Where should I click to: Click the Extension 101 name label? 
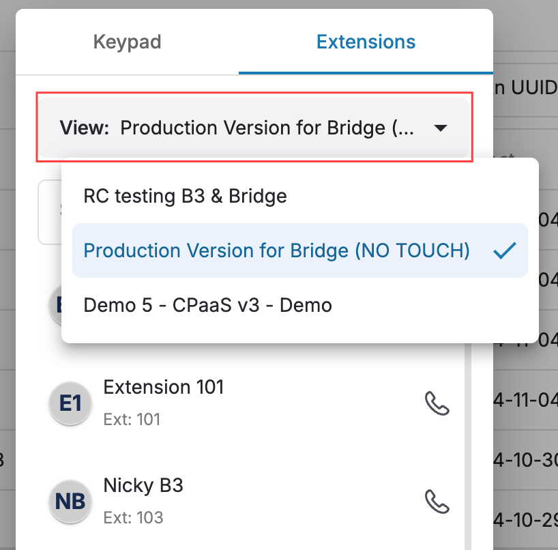[164, 387]
